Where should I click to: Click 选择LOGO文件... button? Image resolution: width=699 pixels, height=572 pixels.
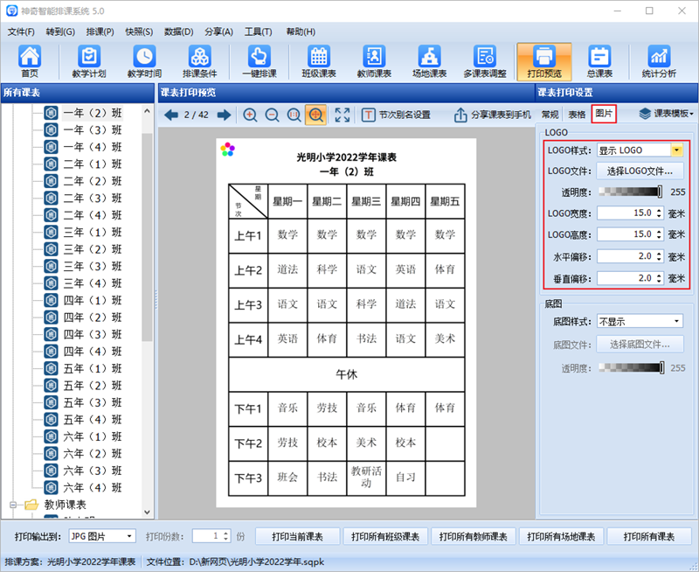[x=640, y=171]
